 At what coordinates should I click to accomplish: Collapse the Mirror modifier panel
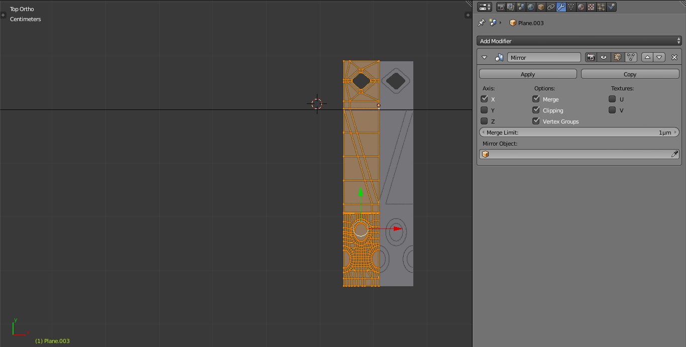tap(484, 57)
